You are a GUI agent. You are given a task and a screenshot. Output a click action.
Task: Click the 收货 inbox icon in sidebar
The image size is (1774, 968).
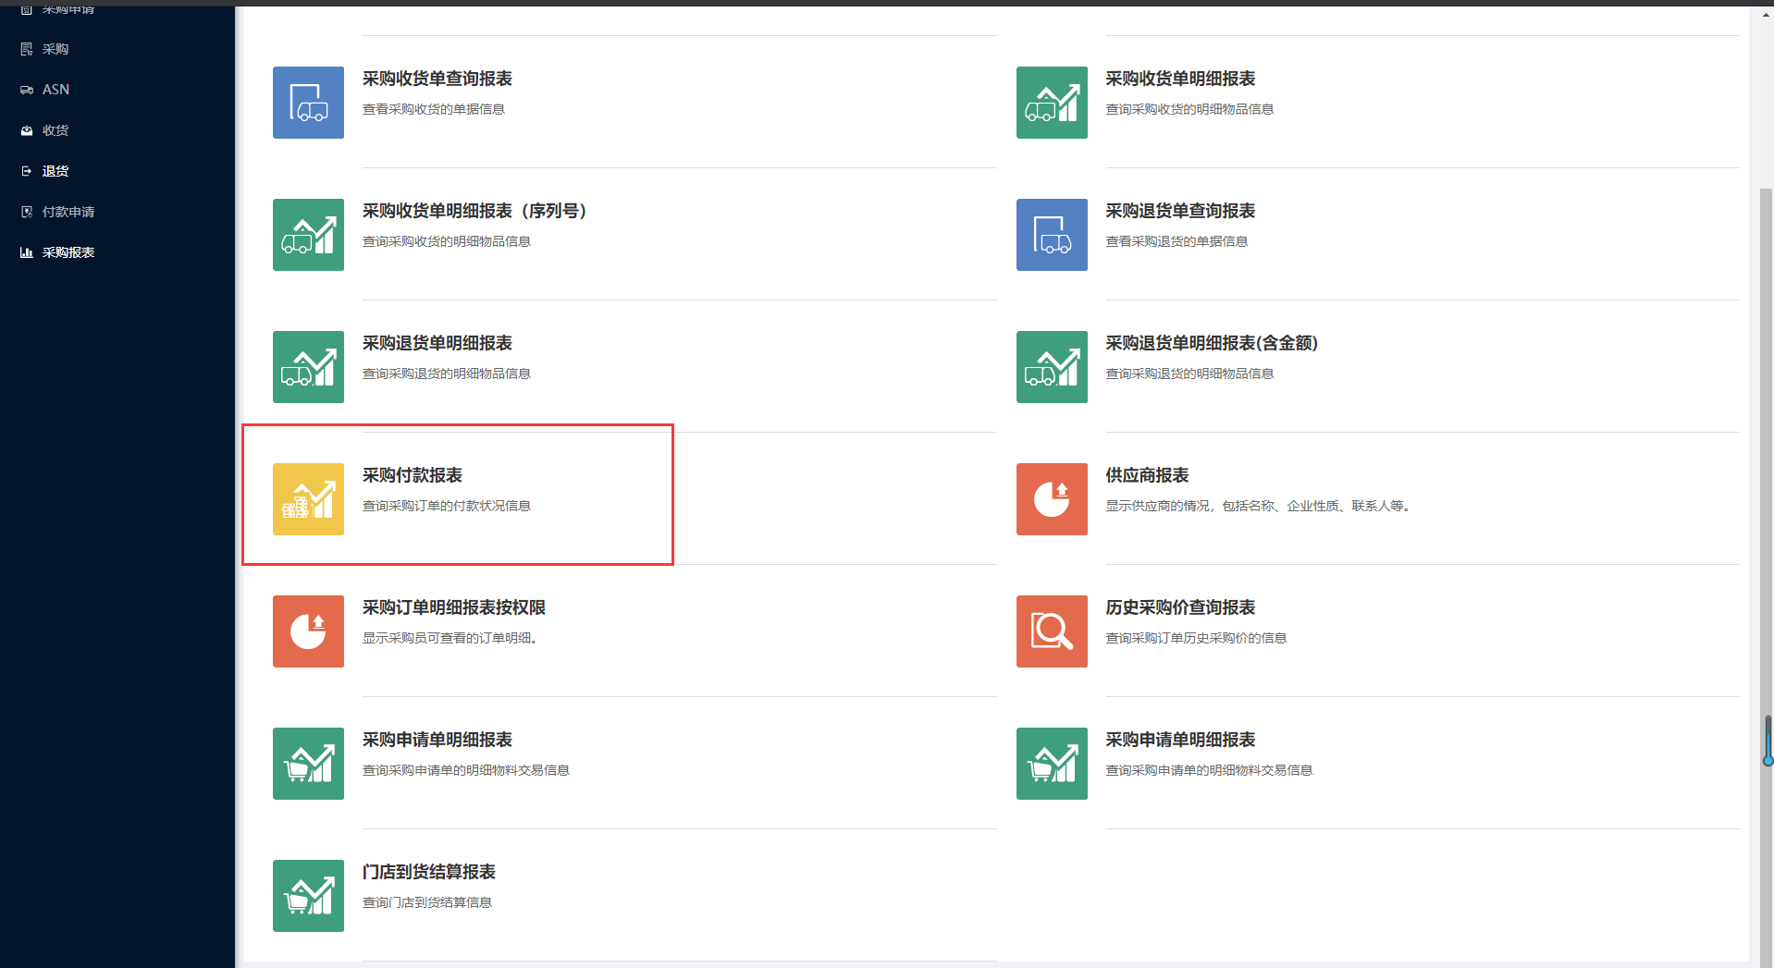click(x=27, y=130)
